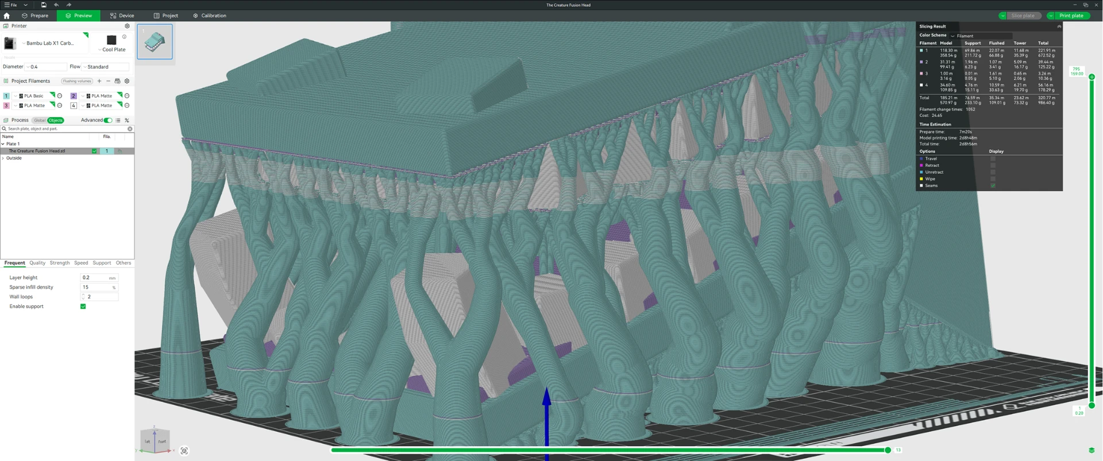This screenshot has width=1103, height=461.
Task: Select the Global process mode
Action: coord(40,120)
